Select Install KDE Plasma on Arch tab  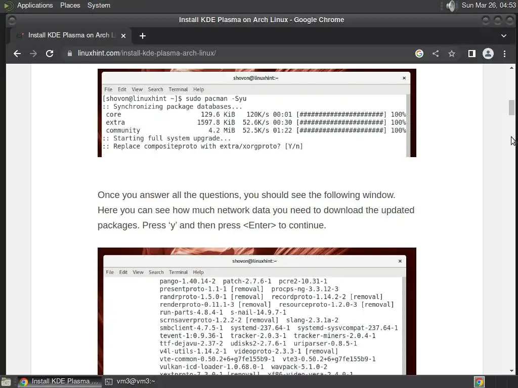(70, 35)
